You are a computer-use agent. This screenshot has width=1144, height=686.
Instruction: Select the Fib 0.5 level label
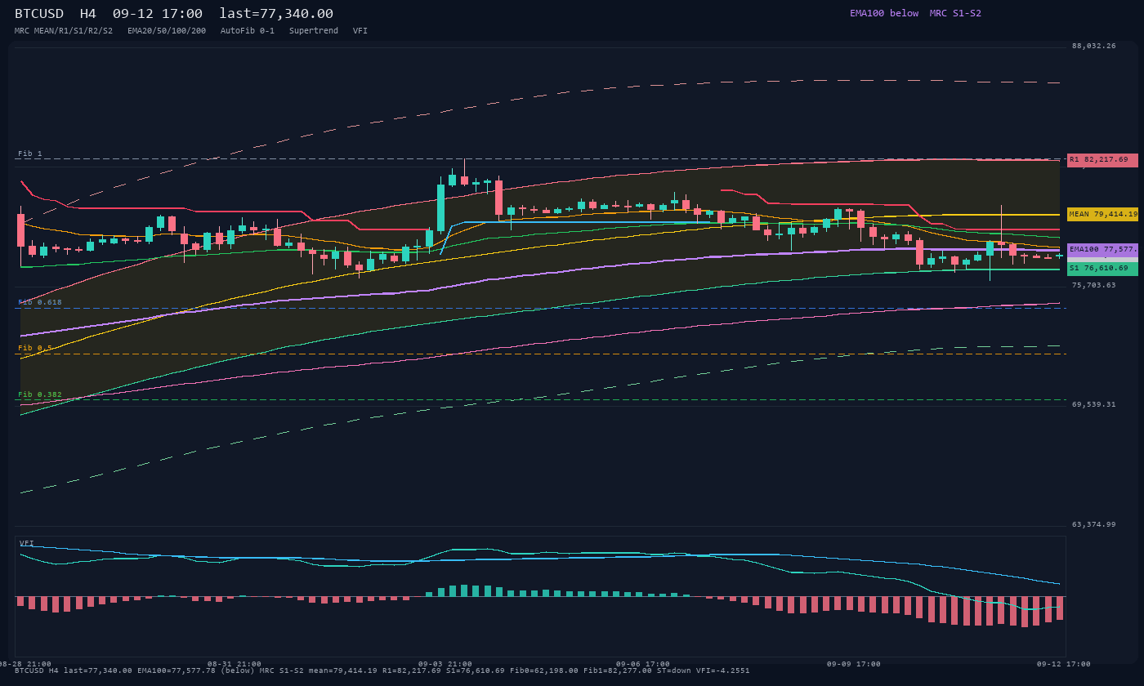click(x=35, y=348)
